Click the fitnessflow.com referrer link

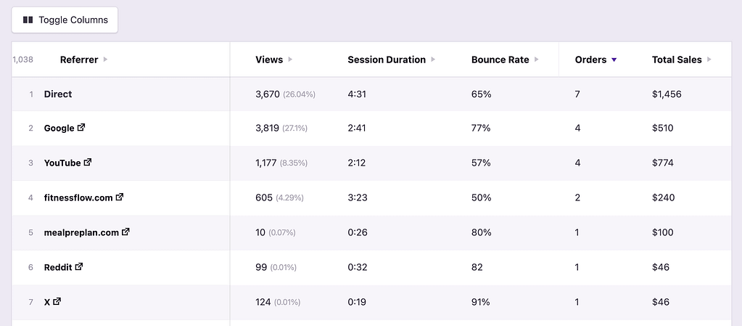(78, 197)
